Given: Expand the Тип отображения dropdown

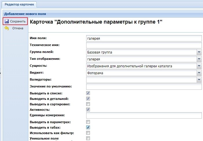Looking at the screenshot, I should click(x=199, y=59).
